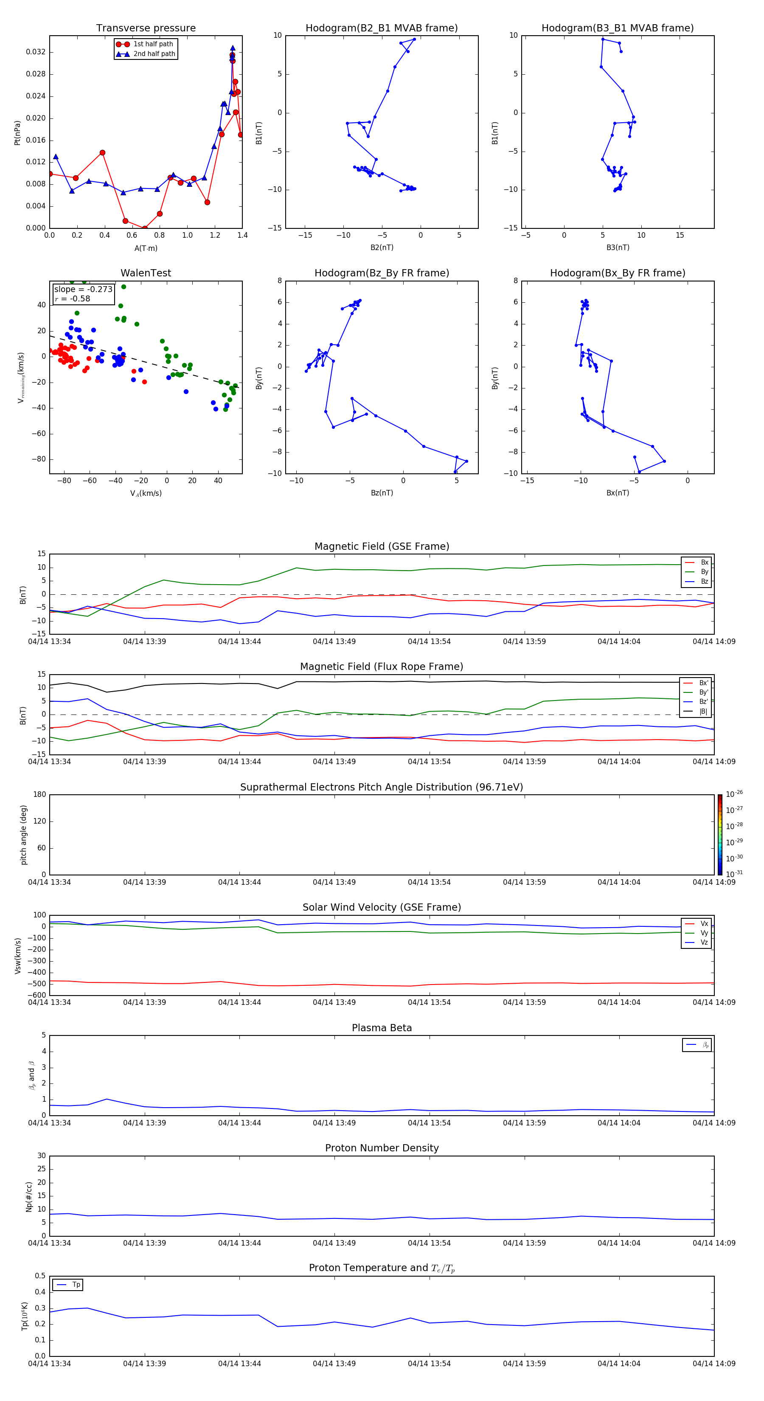Click the 'B2(nT)' x-axis label
This screenshot has width=764, height=1401.
point(382,248)
